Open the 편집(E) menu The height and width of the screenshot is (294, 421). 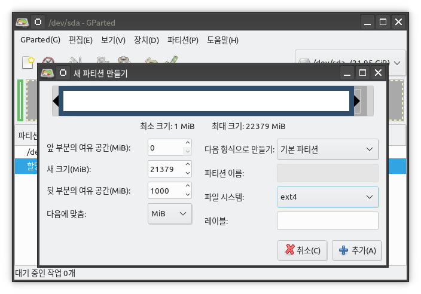click(81, 40)
